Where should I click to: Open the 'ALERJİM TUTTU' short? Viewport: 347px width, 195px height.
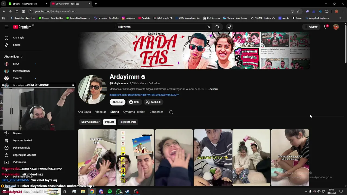click(x=213, y=158)
